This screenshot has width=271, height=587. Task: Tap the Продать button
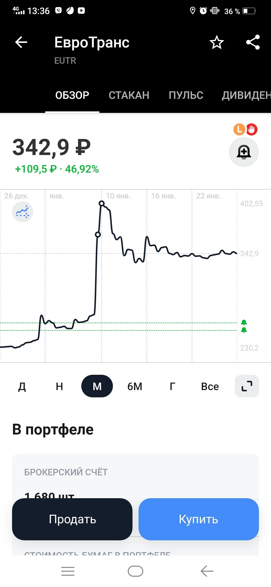[72, 519]
